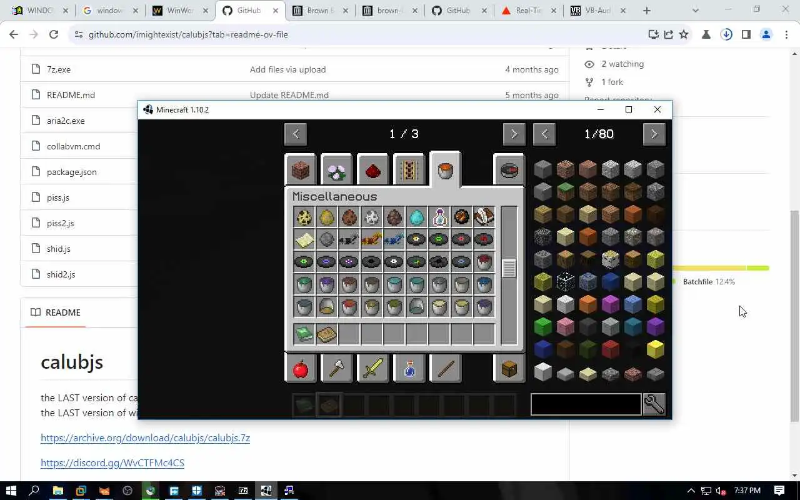Reload the GitHub page

pyautogui.click(x=54, y=34)
